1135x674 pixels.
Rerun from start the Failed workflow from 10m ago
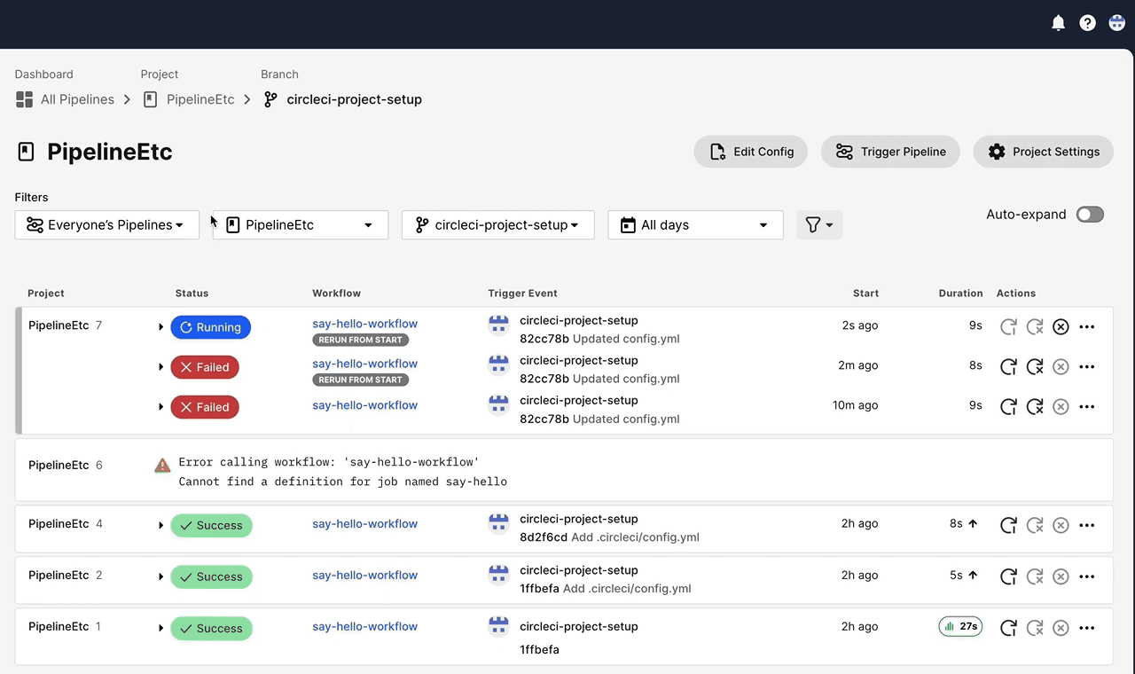tap(1008, 406)
